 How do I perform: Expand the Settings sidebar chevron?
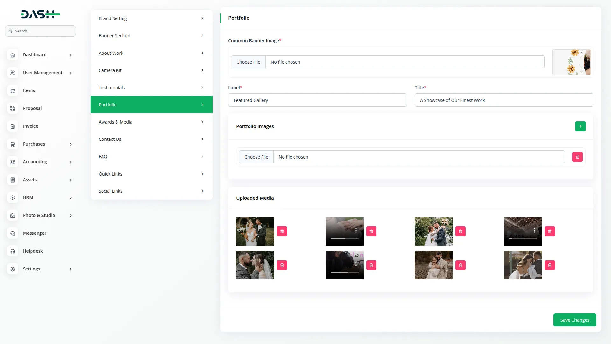coord(71,269)
